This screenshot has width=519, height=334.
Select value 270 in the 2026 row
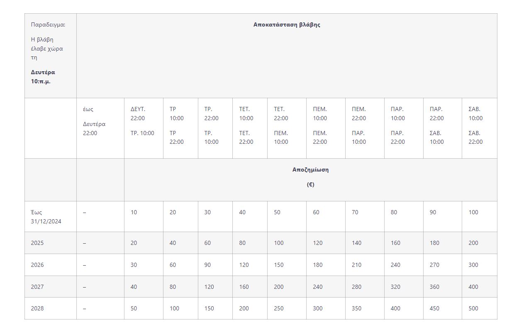434,265
